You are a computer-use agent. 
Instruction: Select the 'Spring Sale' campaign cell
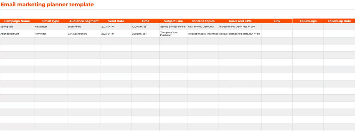pos(17,27)
